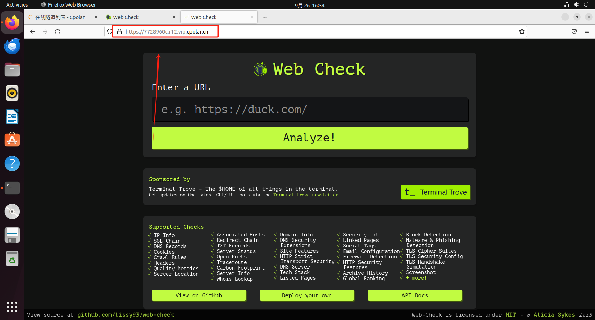Click the 'SSL Chain' check item

(167, 241)
